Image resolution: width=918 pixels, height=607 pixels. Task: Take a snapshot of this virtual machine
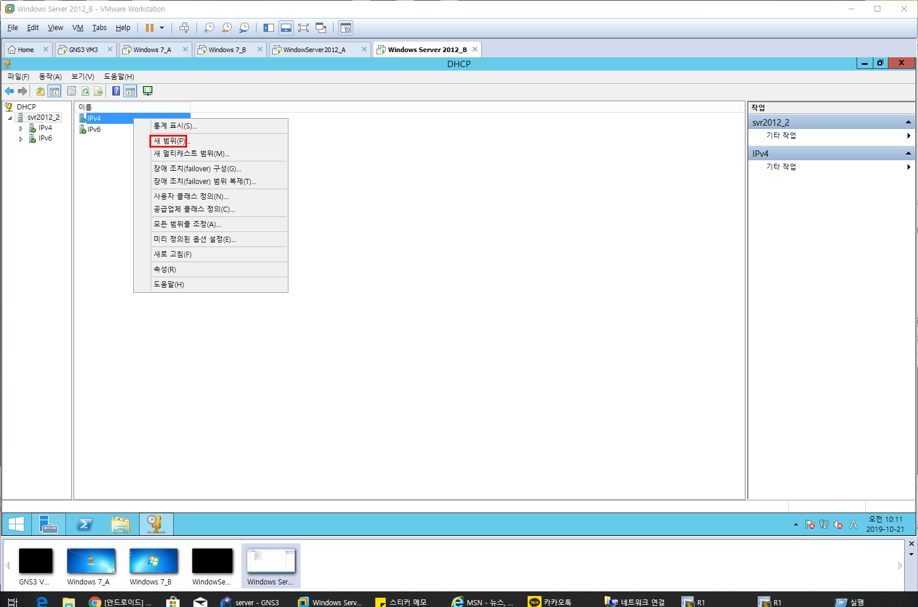tap(209, 28)
